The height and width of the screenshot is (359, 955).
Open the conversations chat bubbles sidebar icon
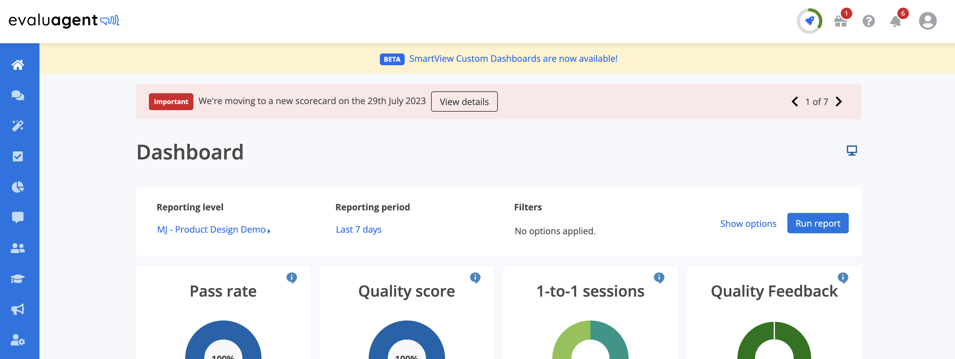point(18,95)
